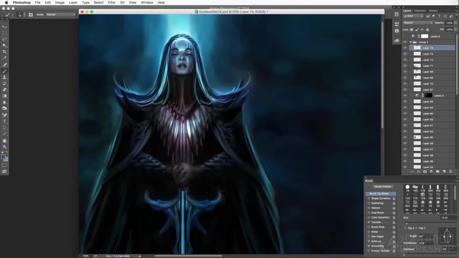Select the Move tool
This screenshot has height=258, width=459.
[x=4, y=26]
